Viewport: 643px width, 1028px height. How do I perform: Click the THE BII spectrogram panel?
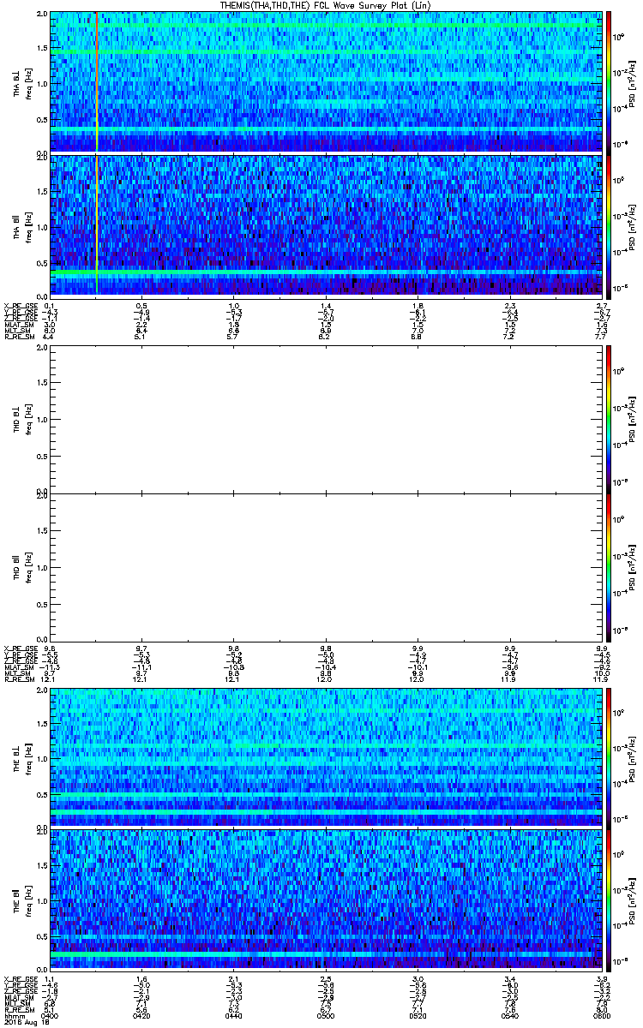[x=326, y=900]
